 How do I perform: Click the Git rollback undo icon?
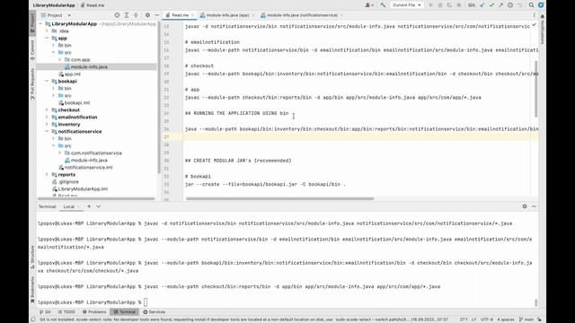(x=519, y=5)
